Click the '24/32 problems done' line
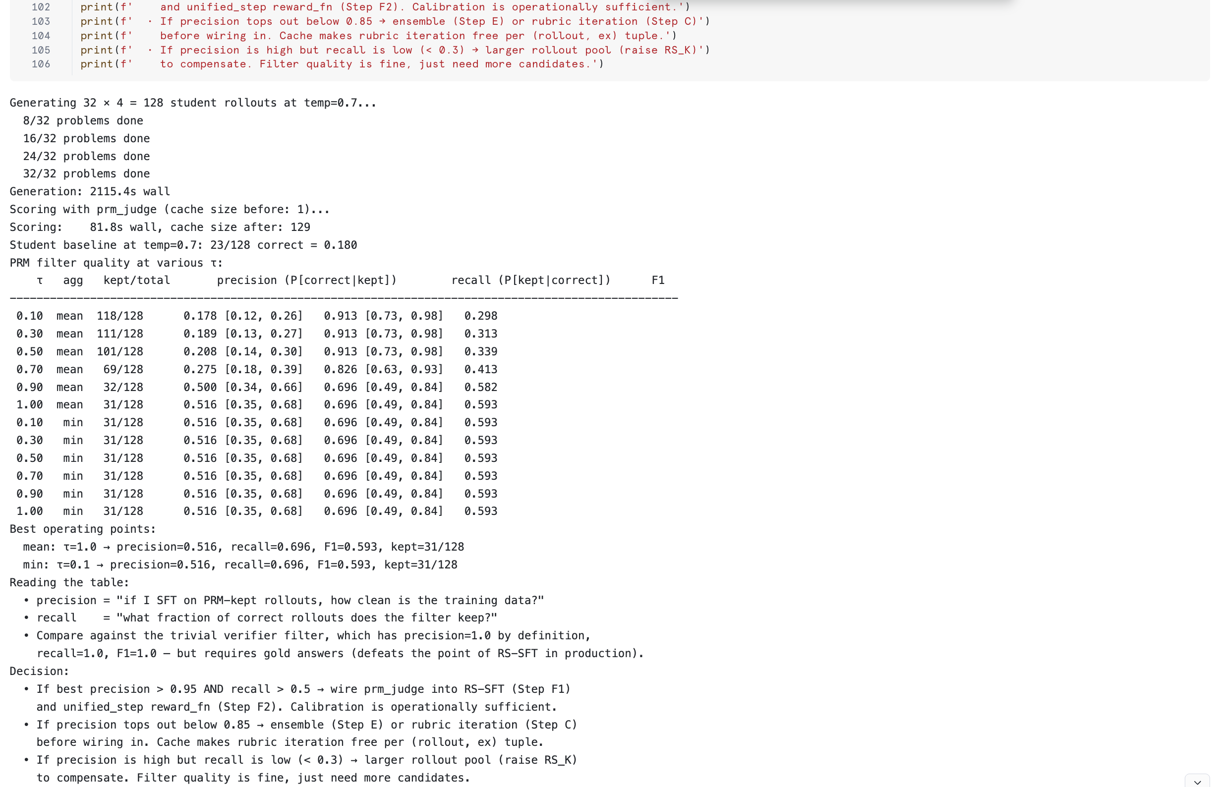 point(86,157)
